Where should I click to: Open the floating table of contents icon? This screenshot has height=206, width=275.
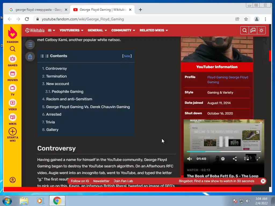click(30, 45)
